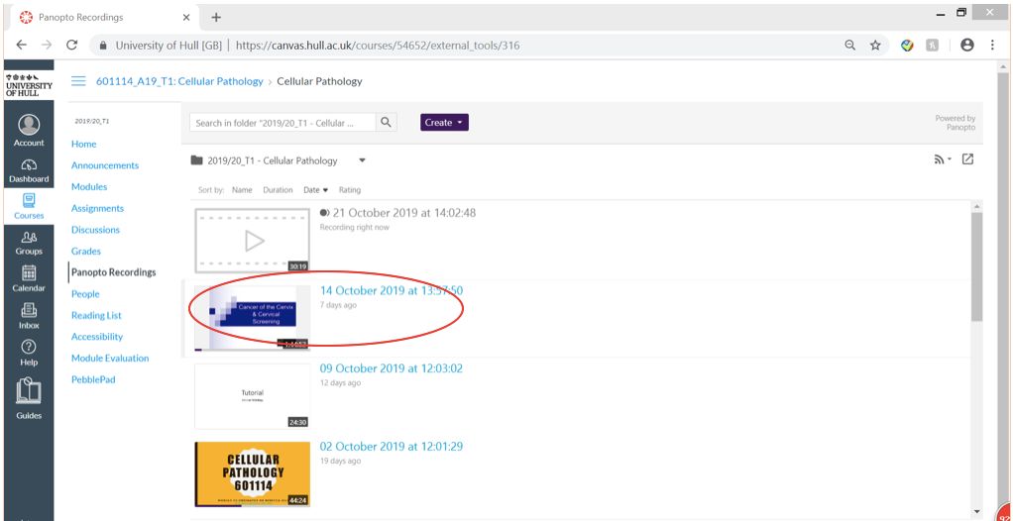Open the Chrome three-dot menu
This screenshot has width=1013, height=521.
pyautogui.click(x=992, y=46)
